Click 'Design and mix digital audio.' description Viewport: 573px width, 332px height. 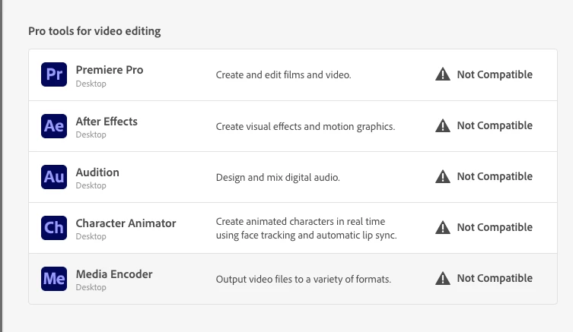coord(278,177)
